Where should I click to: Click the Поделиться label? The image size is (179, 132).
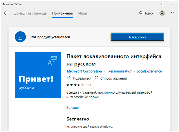pos(82,78)
